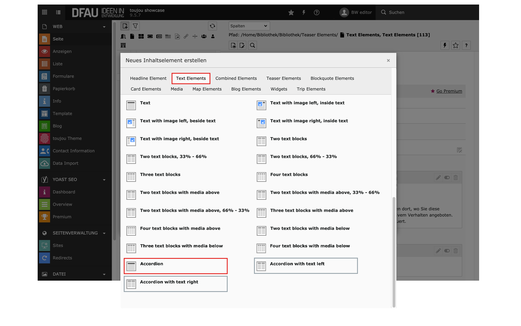Follow the Go Premium link
The height and width of the screenshot is (326, 521).
pos(449,91)
